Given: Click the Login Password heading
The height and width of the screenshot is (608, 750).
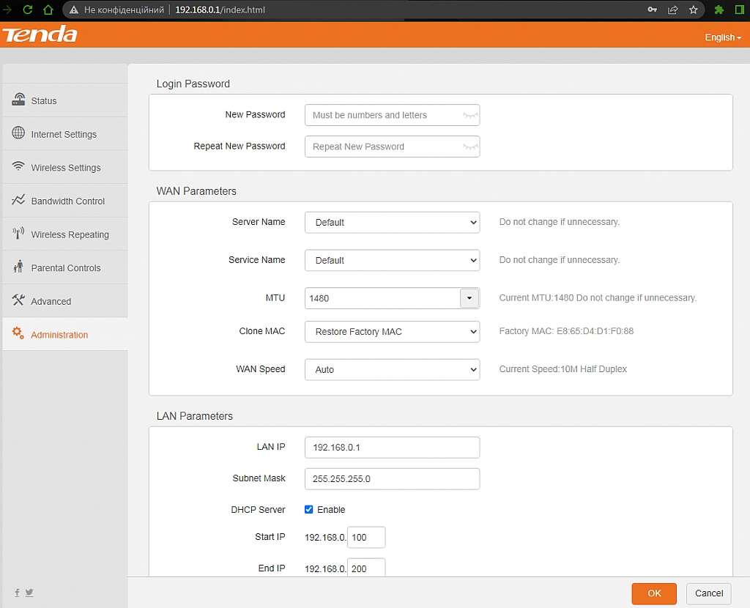Looking at the screenshot, I should (x=193, y=84).
